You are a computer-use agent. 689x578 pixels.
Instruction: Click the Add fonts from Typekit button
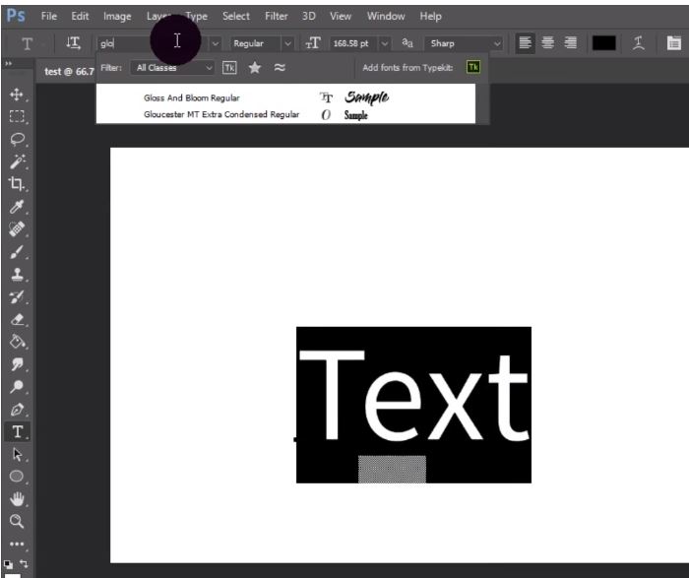473,68
